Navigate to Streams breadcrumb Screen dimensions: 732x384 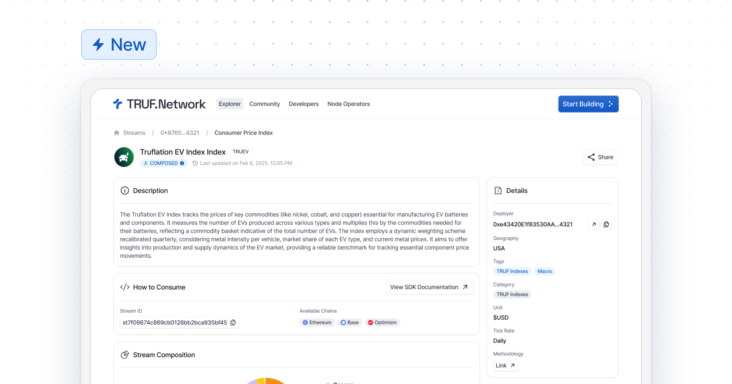[134, 133]
